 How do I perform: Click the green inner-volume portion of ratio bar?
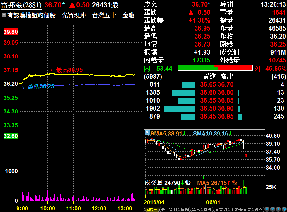tap(198, 68)
